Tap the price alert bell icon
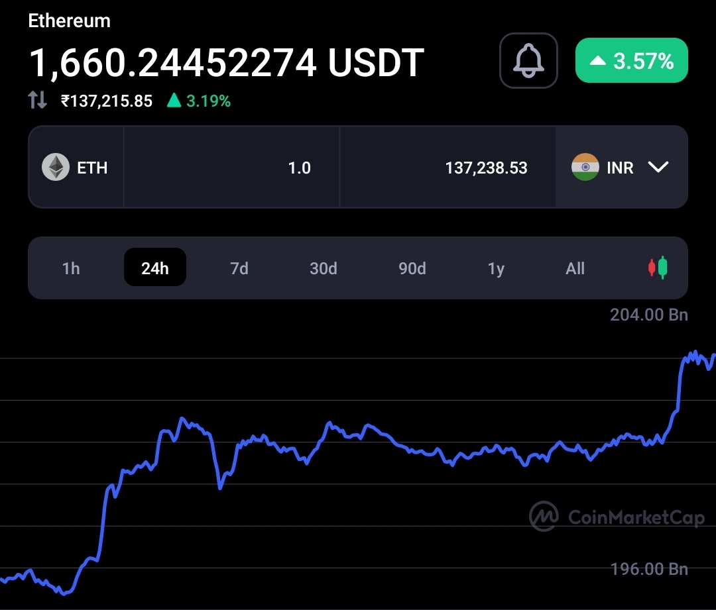716x610 pixels. click(528, 61)
